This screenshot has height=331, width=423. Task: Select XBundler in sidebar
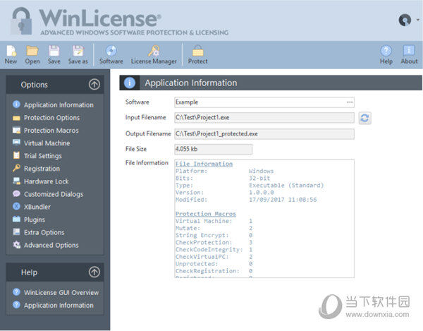tap(32, 207)
